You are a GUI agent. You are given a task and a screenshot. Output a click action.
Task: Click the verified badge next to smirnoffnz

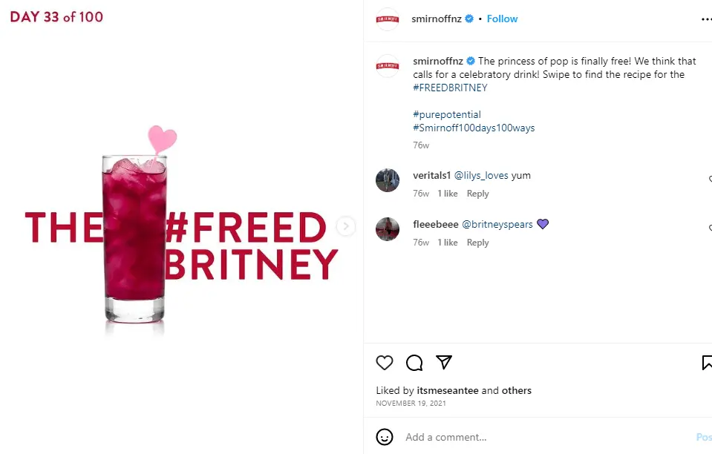(x=468, y=19)
